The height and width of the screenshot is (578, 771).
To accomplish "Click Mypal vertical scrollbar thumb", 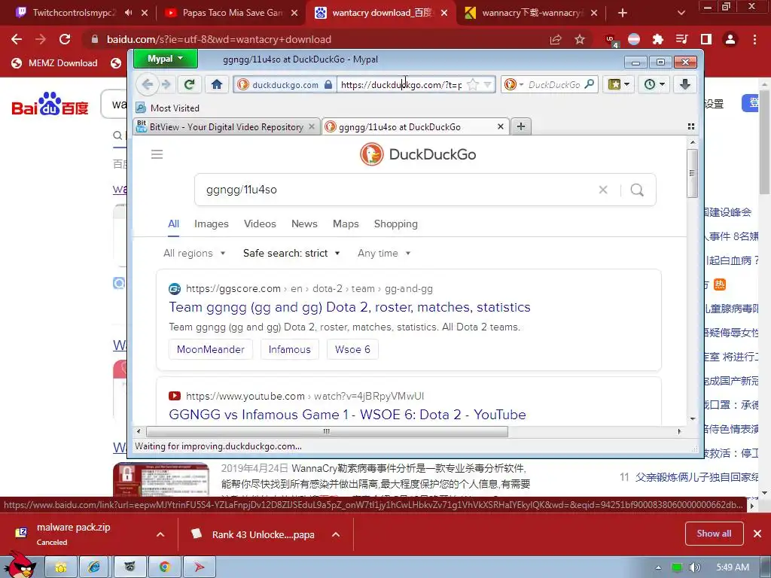I will 693,174.
